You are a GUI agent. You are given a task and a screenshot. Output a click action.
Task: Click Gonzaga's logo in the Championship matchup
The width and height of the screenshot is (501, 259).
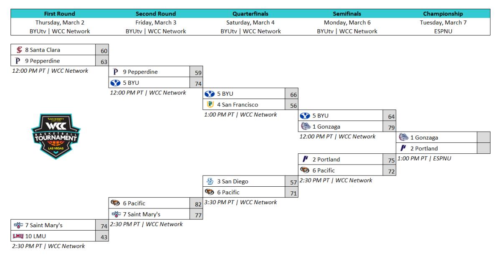pyautogui.click(x=404, y=137)
